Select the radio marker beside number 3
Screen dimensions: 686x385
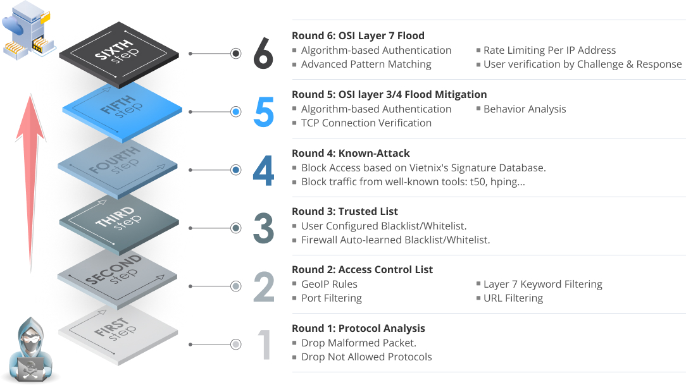[236, 228]
